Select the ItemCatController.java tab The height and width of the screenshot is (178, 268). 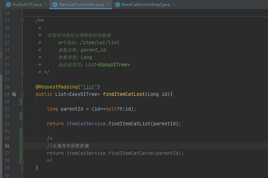pyautogui.click(x=82, y=5)
